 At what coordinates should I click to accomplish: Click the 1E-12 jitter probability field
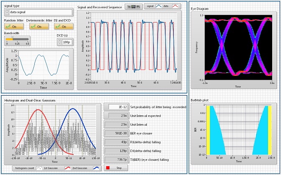(118, 107)
